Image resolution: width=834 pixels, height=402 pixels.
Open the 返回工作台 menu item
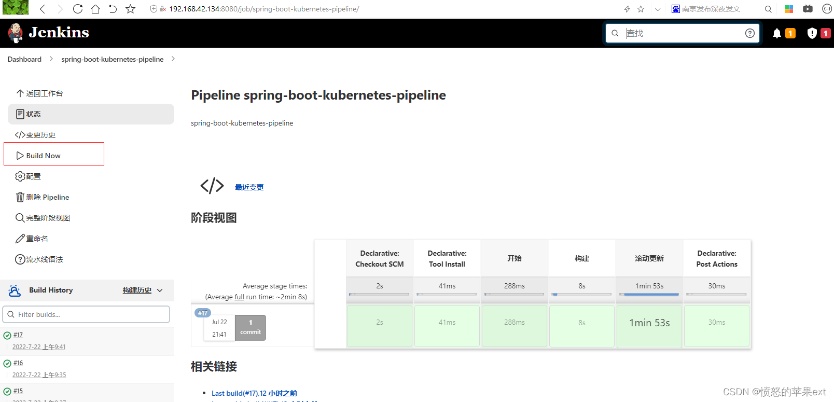91,93
